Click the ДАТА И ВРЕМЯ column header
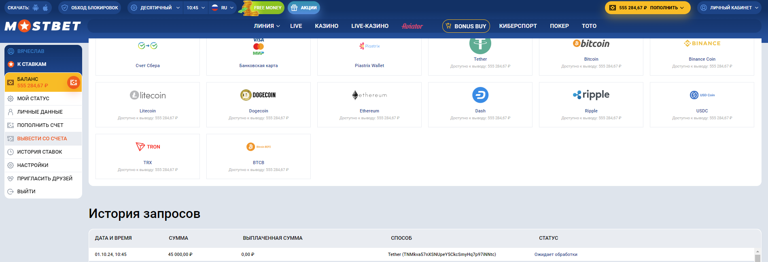Screen dimensions: 768x262 113,238
